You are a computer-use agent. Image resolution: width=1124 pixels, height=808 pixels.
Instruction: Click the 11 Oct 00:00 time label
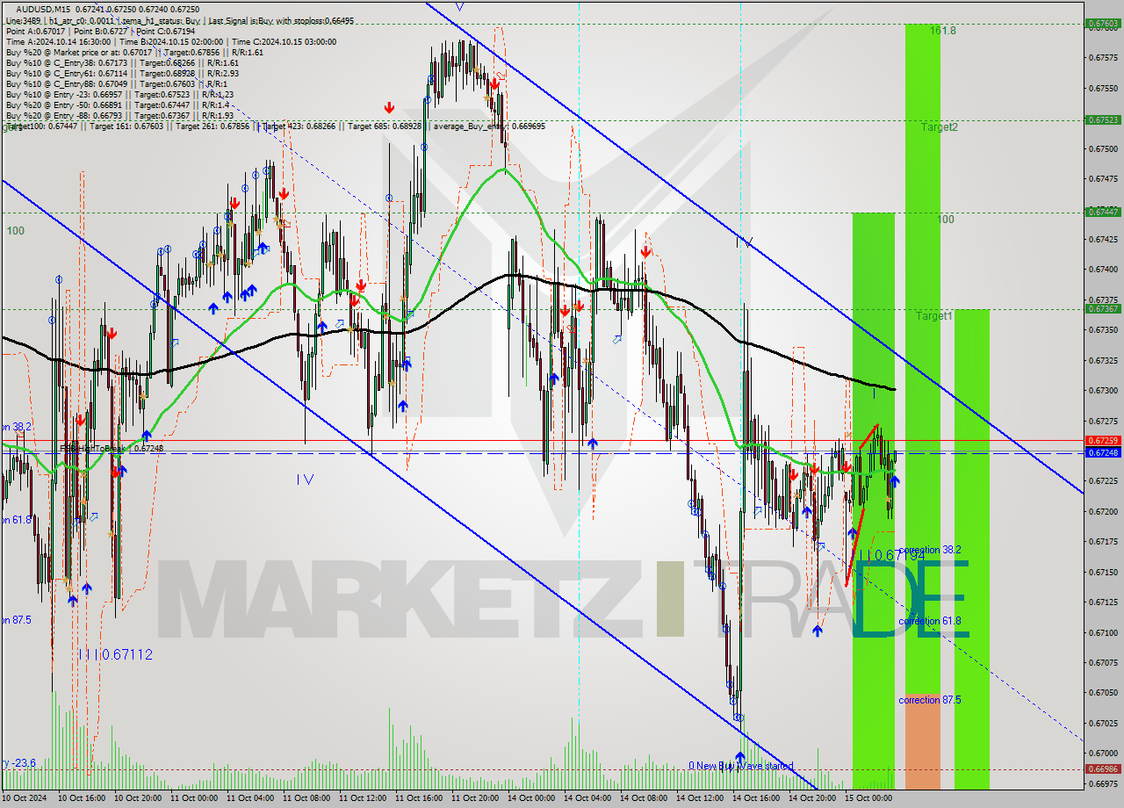coord(194,798)
